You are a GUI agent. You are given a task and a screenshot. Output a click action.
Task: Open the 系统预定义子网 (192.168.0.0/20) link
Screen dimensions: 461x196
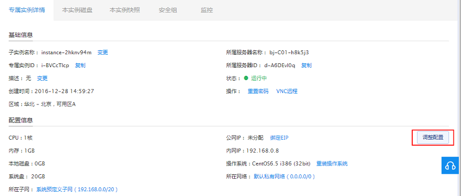(77, 190)
